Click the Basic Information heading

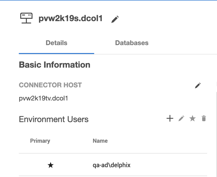pos(55,65)
